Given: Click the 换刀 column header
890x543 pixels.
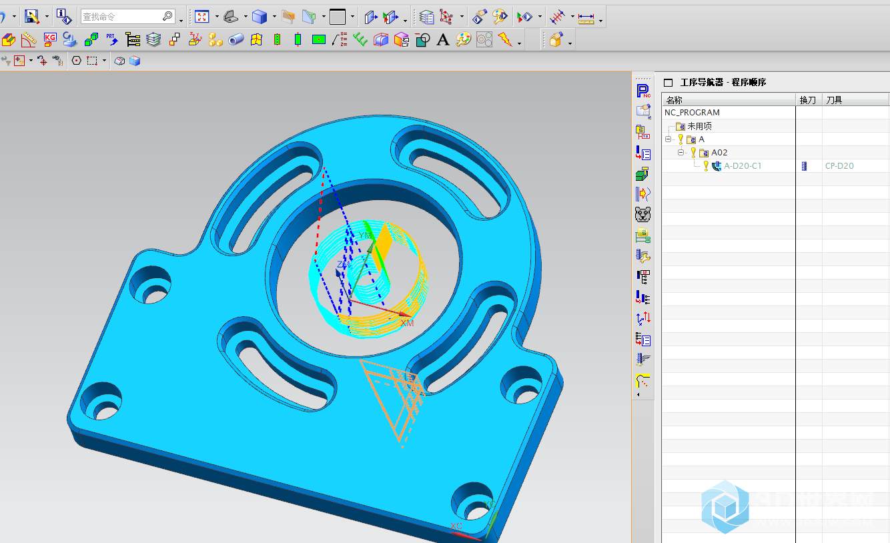Looking at the screenshot, I should coord(808,100).
